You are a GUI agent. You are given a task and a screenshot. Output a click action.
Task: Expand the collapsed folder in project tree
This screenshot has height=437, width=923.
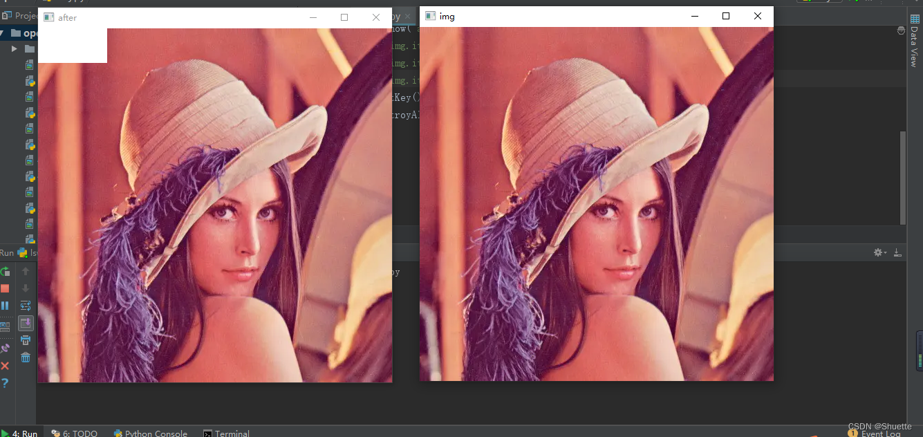(14, 48)
